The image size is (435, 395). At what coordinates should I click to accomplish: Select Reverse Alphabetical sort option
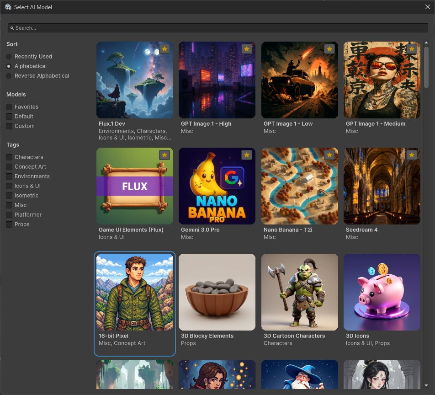pyautogui.click(x=9, y=76)
